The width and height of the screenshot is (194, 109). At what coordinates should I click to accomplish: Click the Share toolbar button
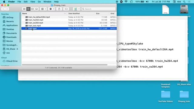59,9
